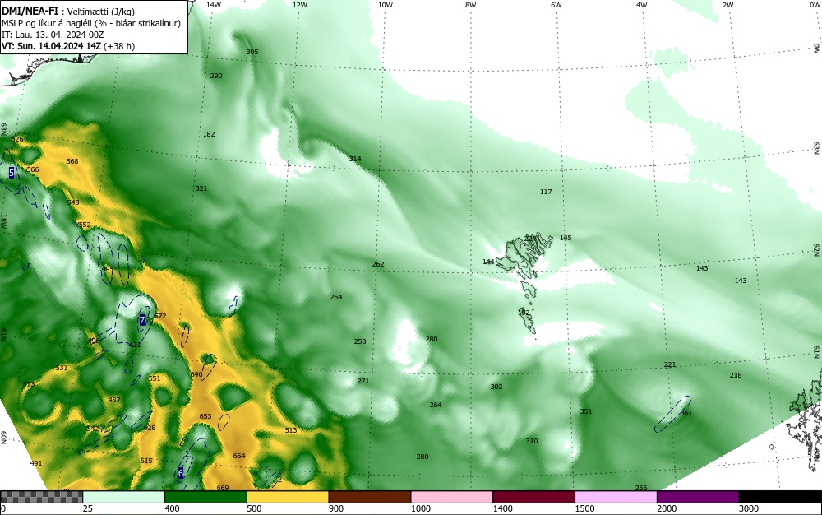Select the brown 900–1000 legend swatch
Screen dimensions: 822x515
click(370, 497)
